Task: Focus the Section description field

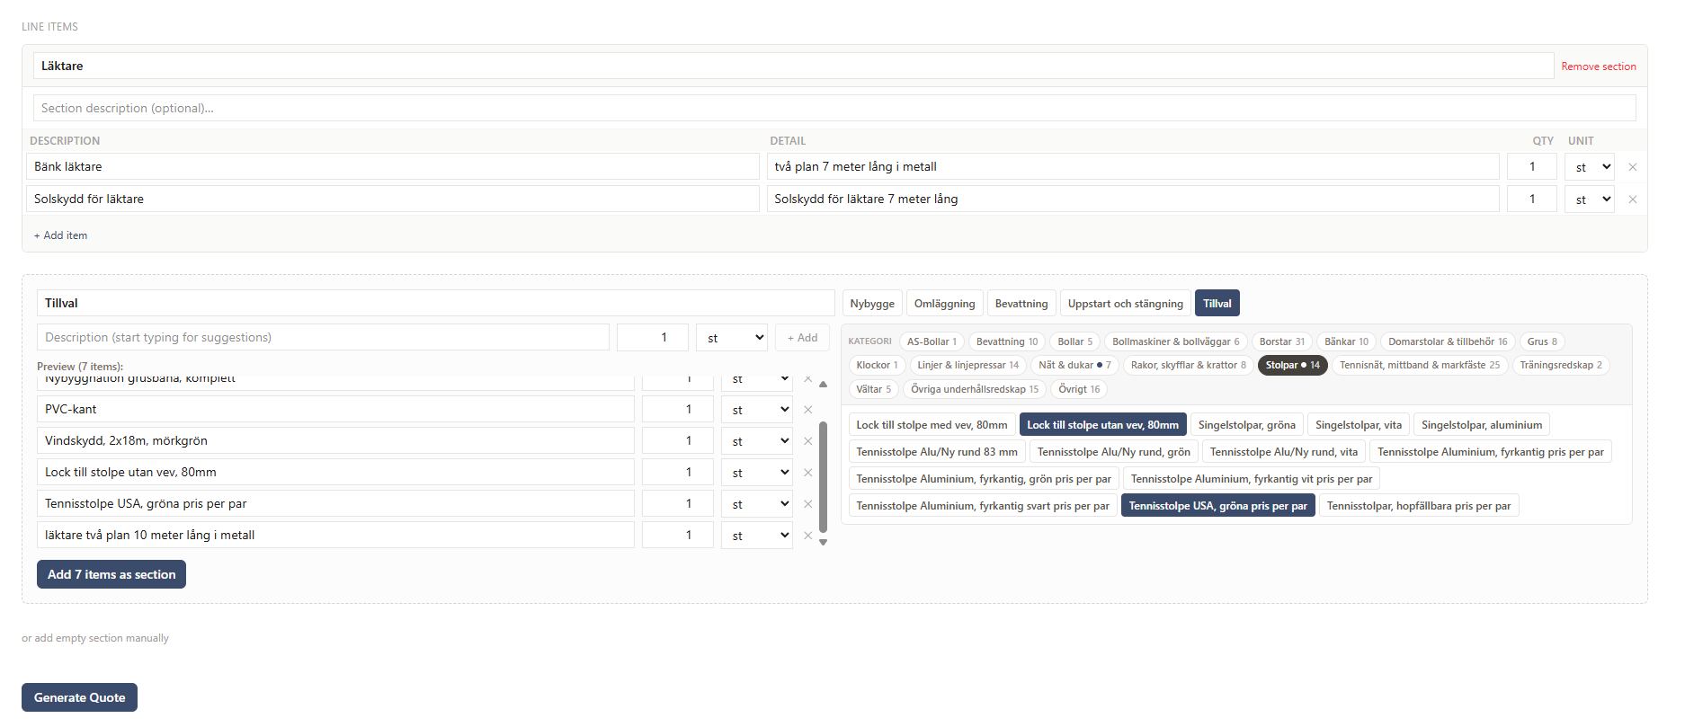Action: [x=834, y=108]
